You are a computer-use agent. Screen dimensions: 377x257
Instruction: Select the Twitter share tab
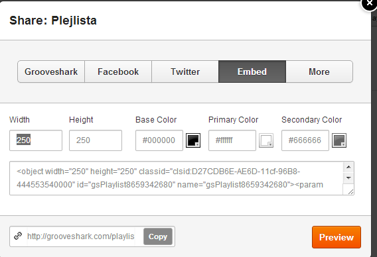[185, 72]
